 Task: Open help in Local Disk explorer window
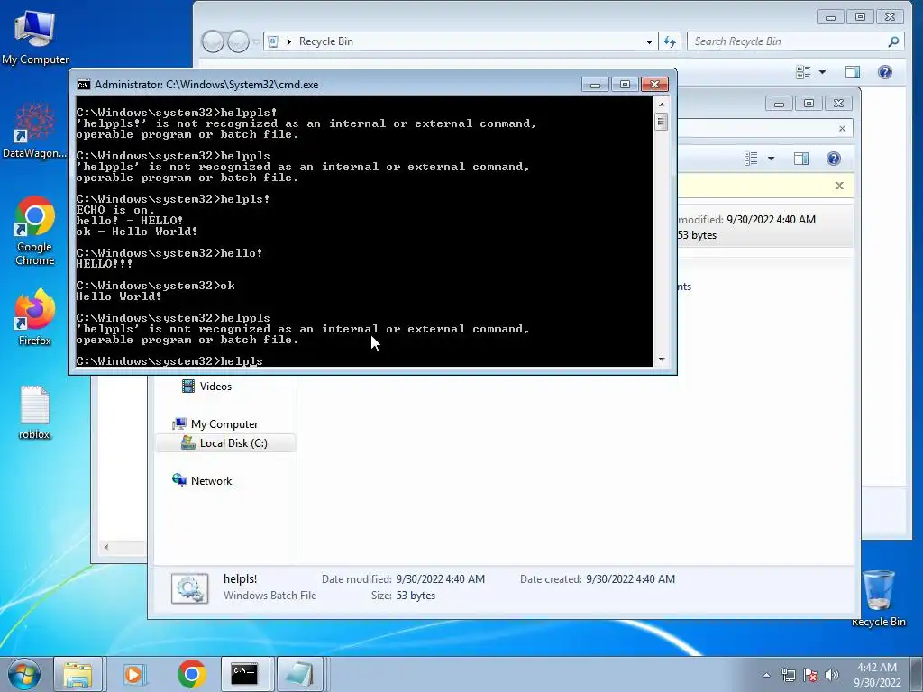tap(834, 159)
